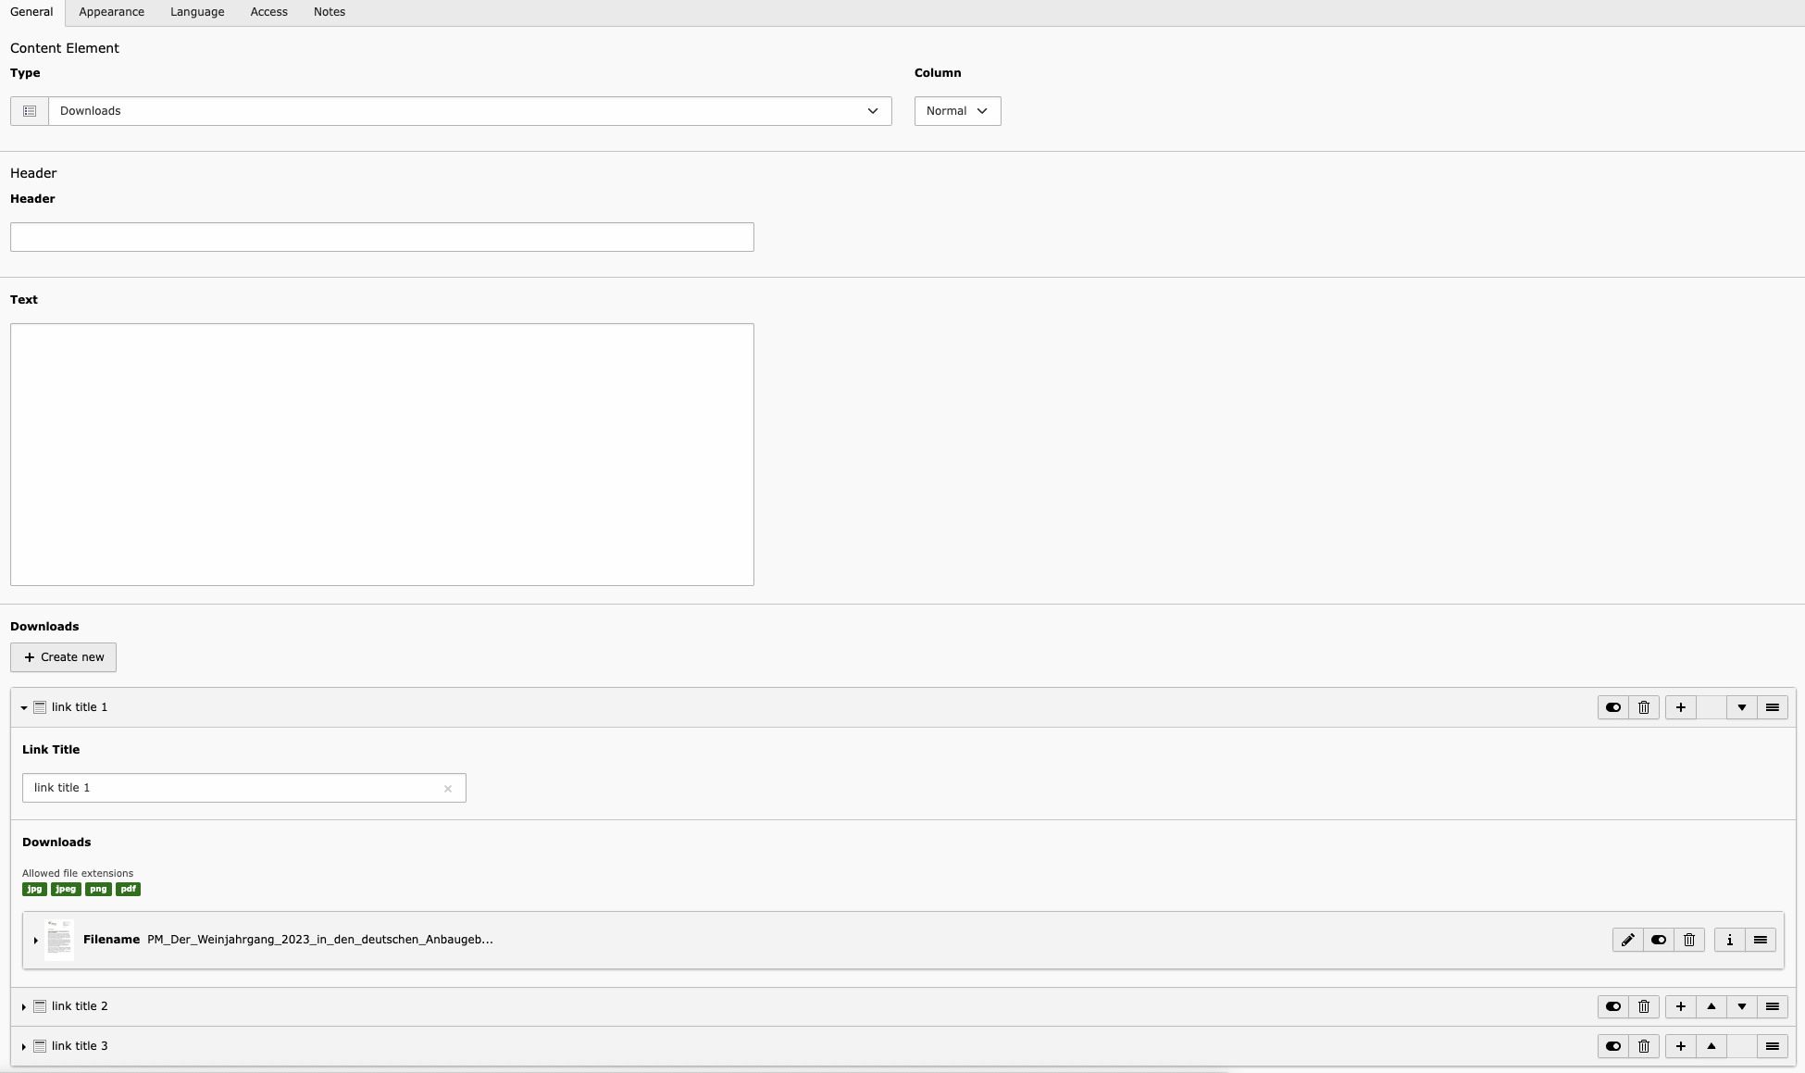Move link title 3 up
The height and width of the screenshot is (1073, 1805).
[x=1711, y=1046]
